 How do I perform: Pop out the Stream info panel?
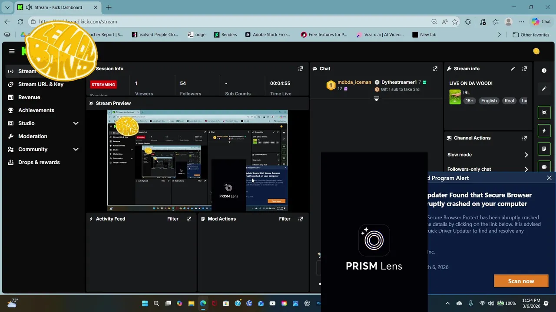pyautogui.click(x=524, y=68)
